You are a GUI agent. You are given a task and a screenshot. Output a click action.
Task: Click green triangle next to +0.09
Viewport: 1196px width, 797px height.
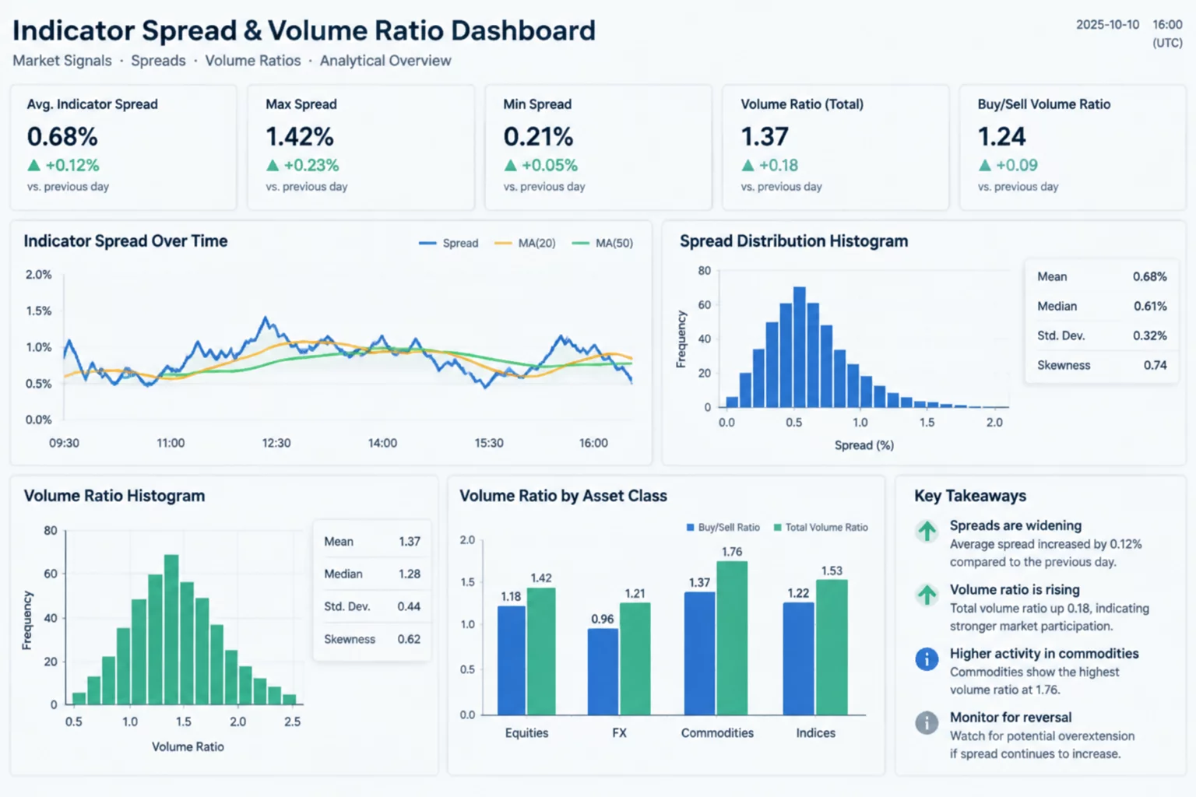tap(985, 165)
